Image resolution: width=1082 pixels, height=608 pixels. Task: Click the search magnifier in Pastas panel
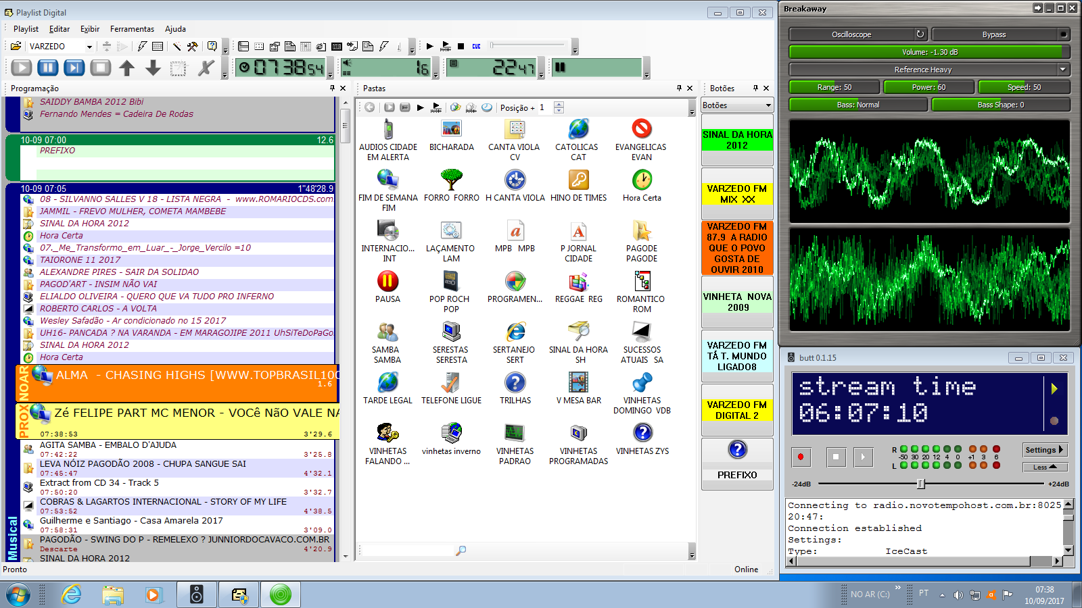(461, 551)
